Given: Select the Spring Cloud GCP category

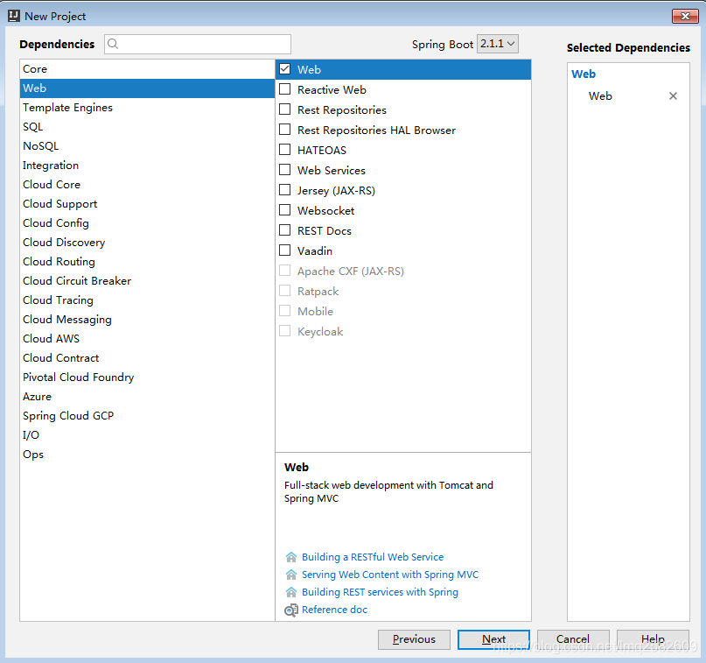Looking at the screenshot, I should coord(147,416).
